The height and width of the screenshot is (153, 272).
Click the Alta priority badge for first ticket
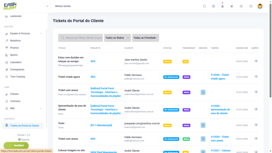[x=186, y=62]
